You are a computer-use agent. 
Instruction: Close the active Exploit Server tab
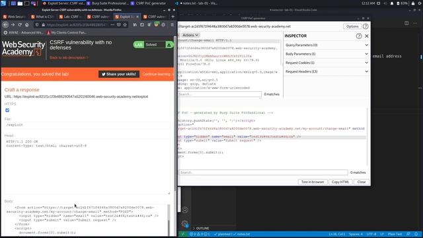137,17
